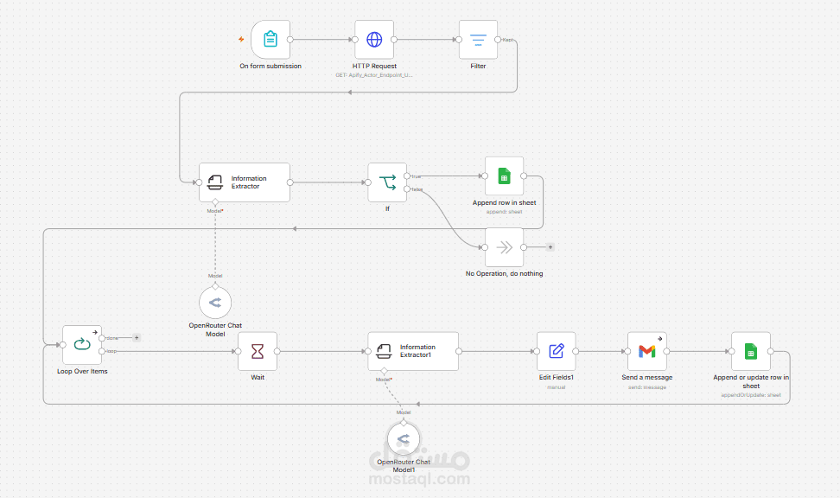840x498 pixels.
Task: Click the On form submission label
Action: pos(270,66)
